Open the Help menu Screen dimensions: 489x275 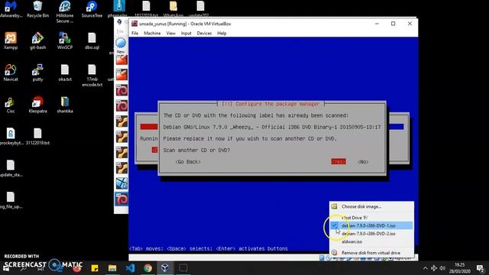222,33
